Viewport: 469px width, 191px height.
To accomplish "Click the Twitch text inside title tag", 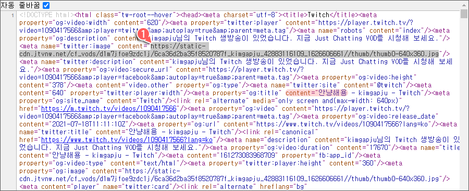I will (x=318, y=15).
